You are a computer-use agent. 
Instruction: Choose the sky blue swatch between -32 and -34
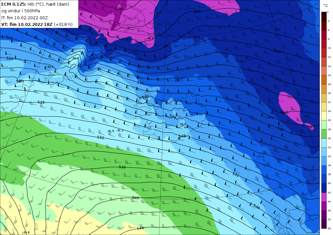(x=324, y=152)
